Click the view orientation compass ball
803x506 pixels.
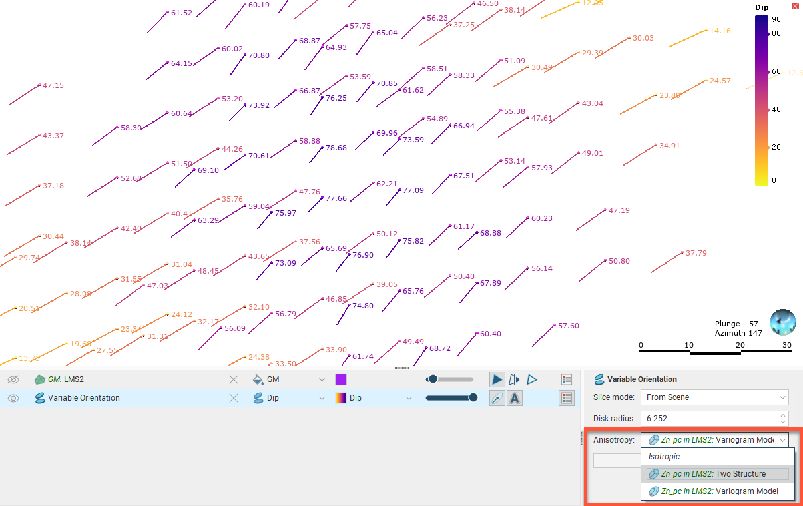coord(782,322)
